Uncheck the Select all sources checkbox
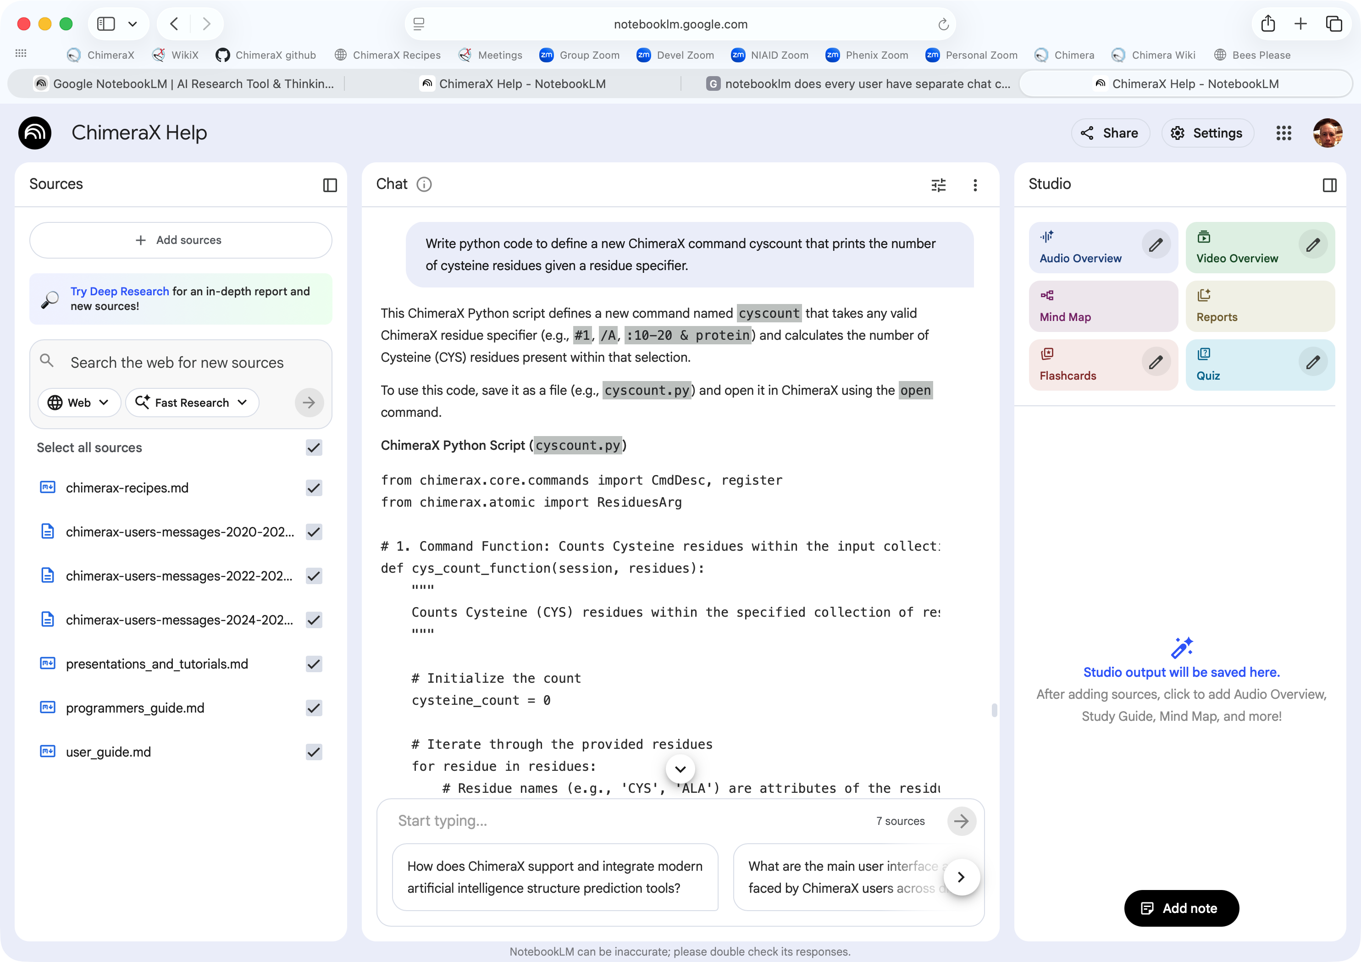The height and width of the screenshot is (962, 1361). [x=314, y=448]
